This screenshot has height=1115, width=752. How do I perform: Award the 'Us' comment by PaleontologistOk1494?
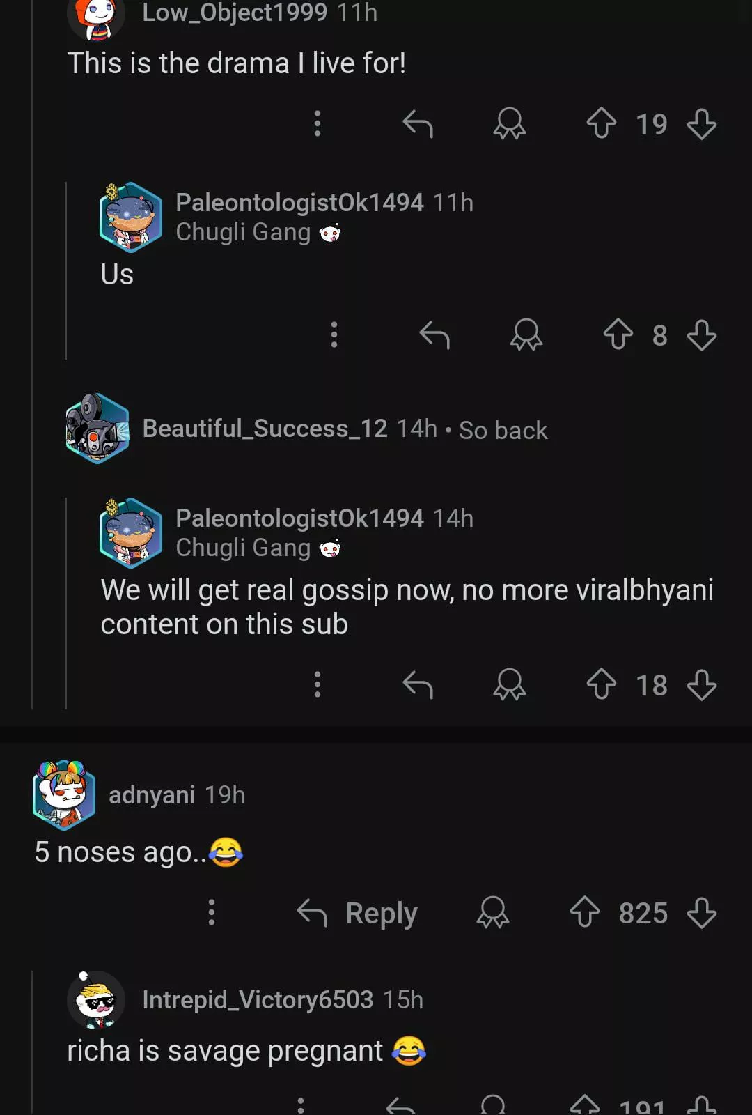[526, 335]
